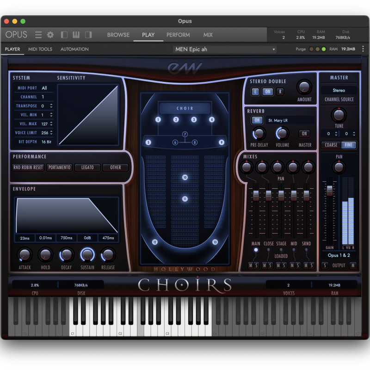Switch to the PERFORM tab

coord(178,35)
